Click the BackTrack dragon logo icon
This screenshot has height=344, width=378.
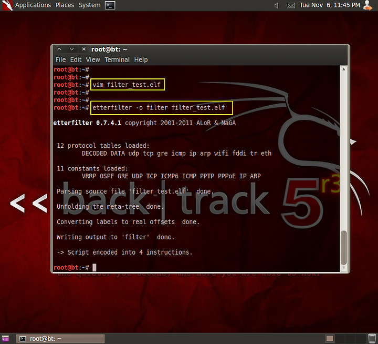click(x=7, y=5)
